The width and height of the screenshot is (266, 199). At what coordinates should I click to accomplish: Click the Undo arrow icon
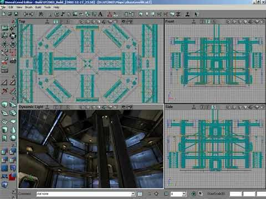coord(25,14)
